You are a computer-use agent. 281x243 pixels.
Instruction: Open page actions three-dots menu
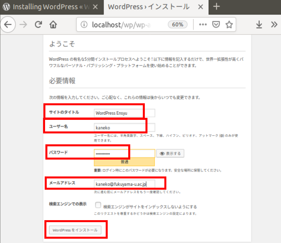[203, 24]
